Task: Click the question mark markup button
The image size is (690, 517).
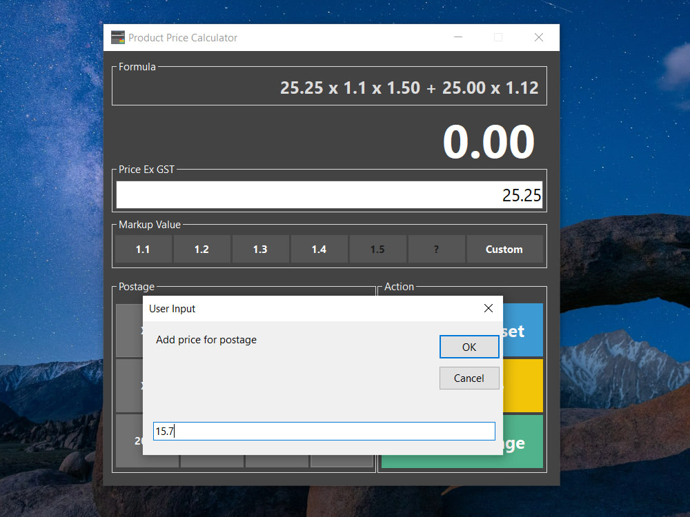Action: tap(436, 250)
